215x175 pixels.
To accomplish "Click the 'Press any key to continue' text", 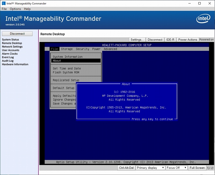I will pyautogui.click(x=152, y=119).
